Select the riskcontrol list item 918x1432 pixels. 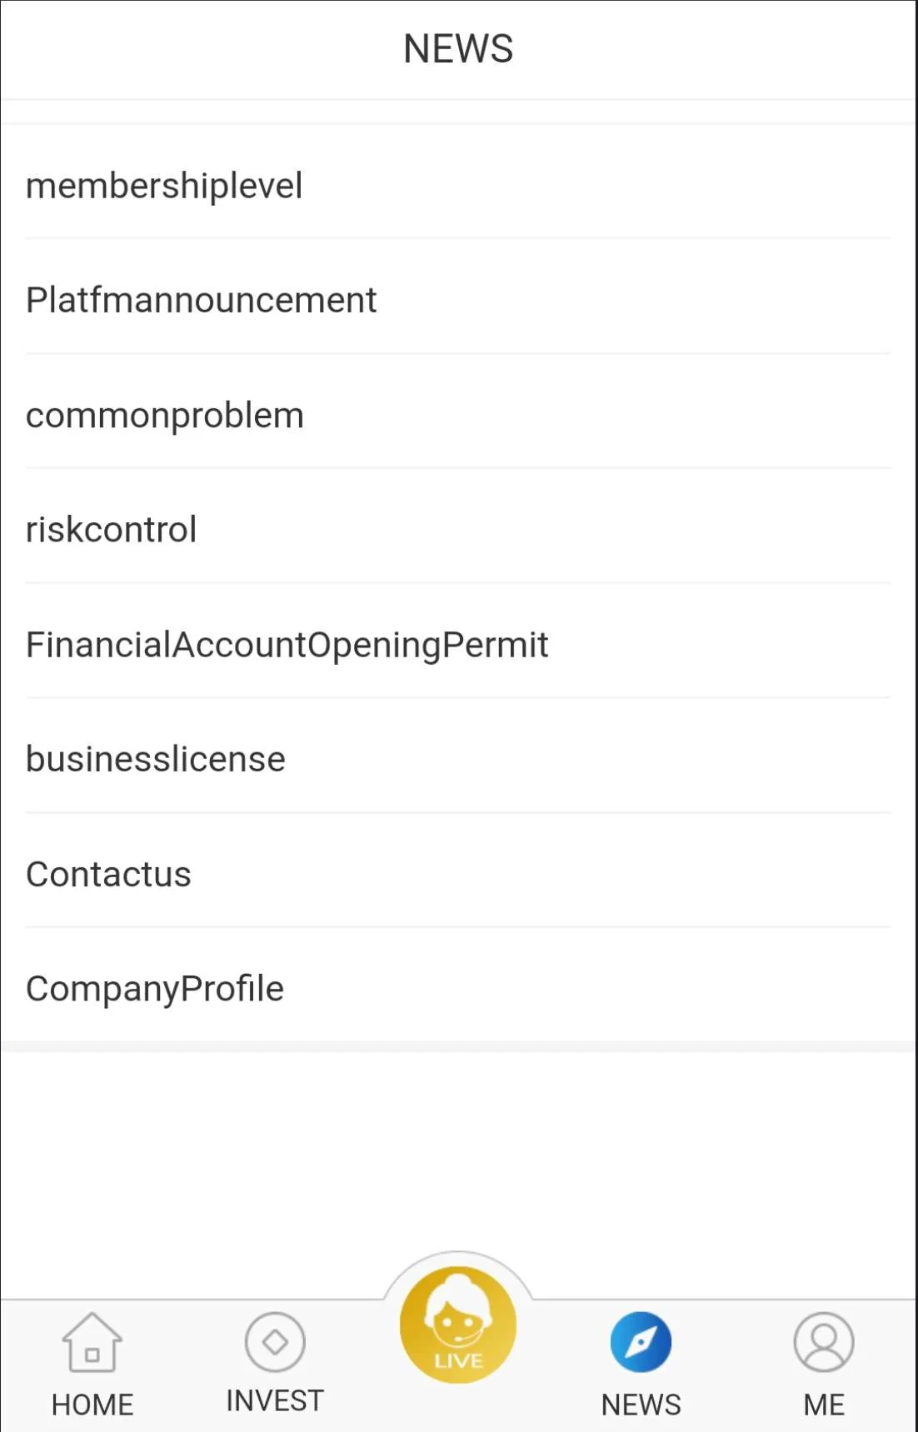click(x=112, y=530)
